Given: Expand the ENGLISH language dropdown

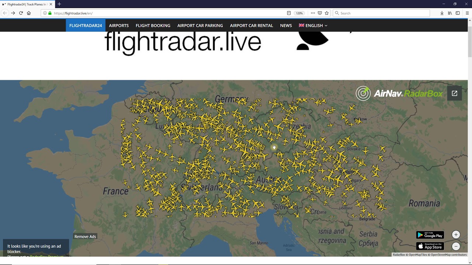Looking at the screenshot, I should point(313,25).
